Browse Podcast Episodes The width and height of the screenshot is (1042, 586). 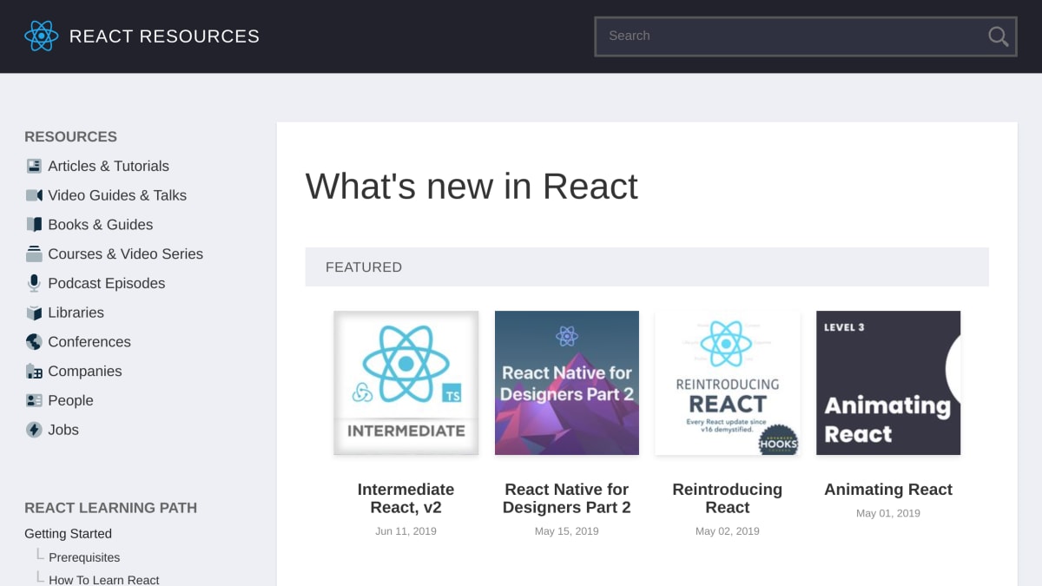pyautogui.click(x=107, y=283)
